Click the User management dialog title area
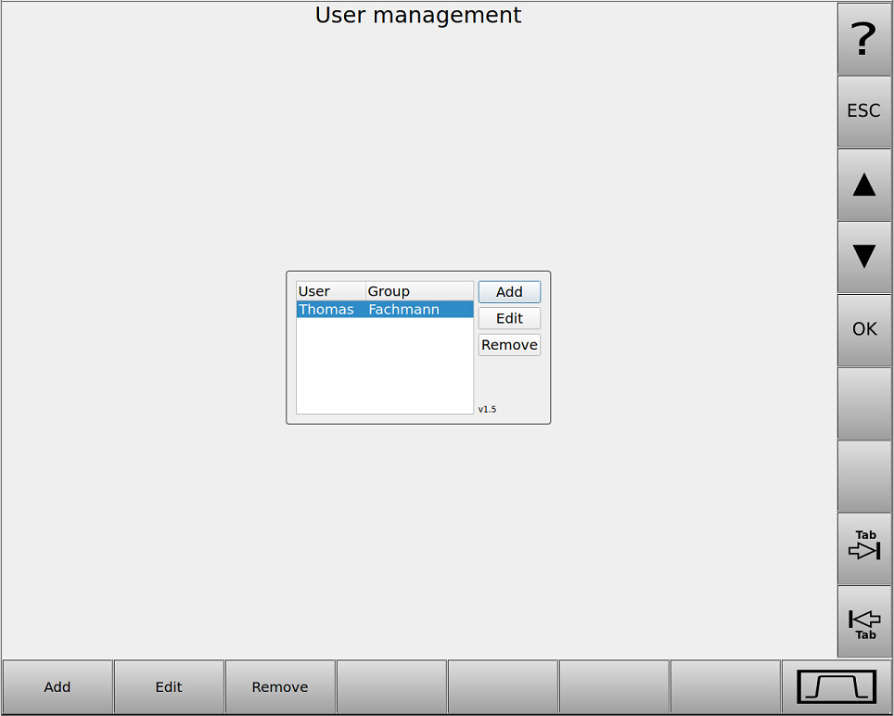This screenshot has width=894, height=716. (x=417, y=15)
